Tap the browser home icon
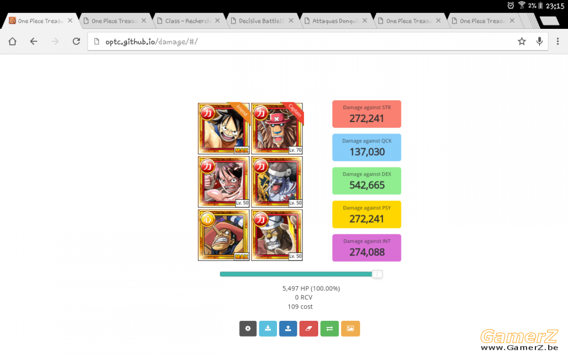 [x=12, y=42]
